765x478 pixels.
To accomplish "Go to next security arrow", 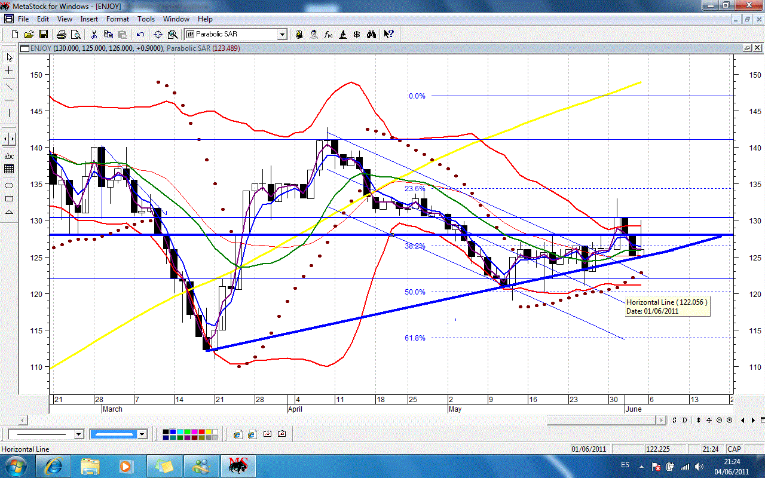I will [x=752, y=420].
